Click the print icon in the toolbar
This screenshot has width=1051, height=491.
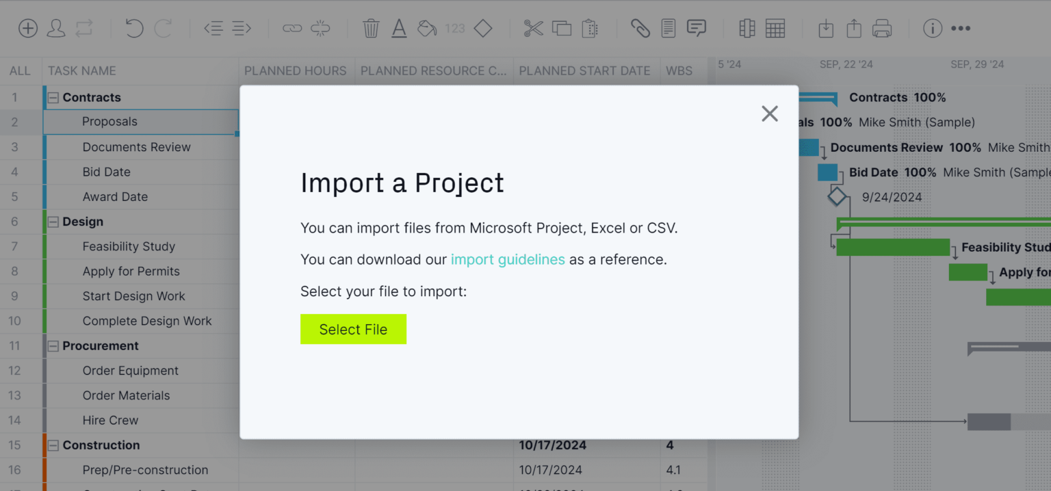[881, 28]
